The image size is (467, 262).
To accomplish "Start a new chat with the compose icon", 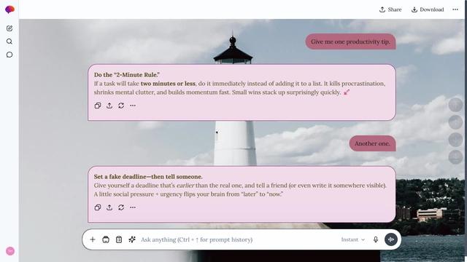I will [9, 28].
